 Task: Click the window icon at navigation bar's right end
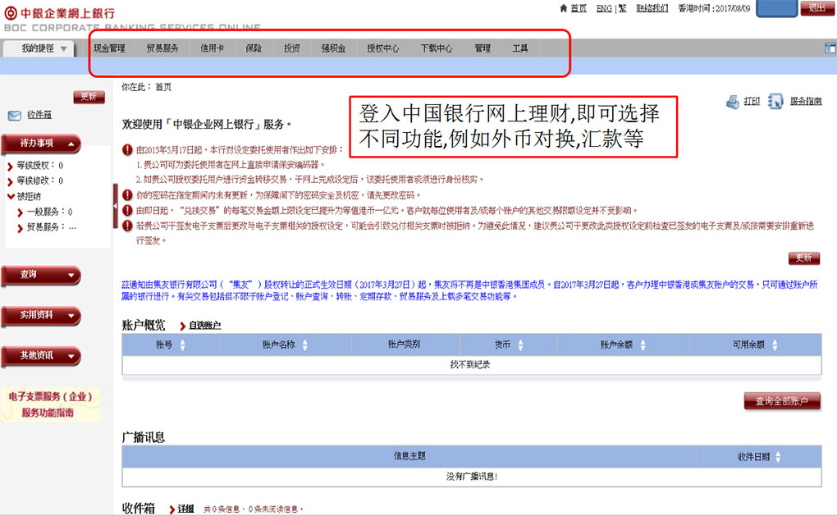(830, 48)
